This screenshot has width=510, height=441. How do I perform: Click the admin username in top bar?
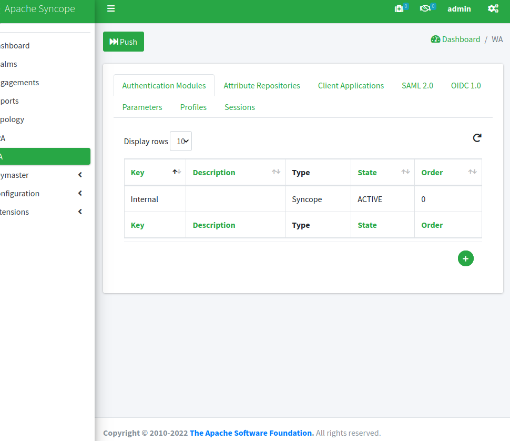(459, 9)
